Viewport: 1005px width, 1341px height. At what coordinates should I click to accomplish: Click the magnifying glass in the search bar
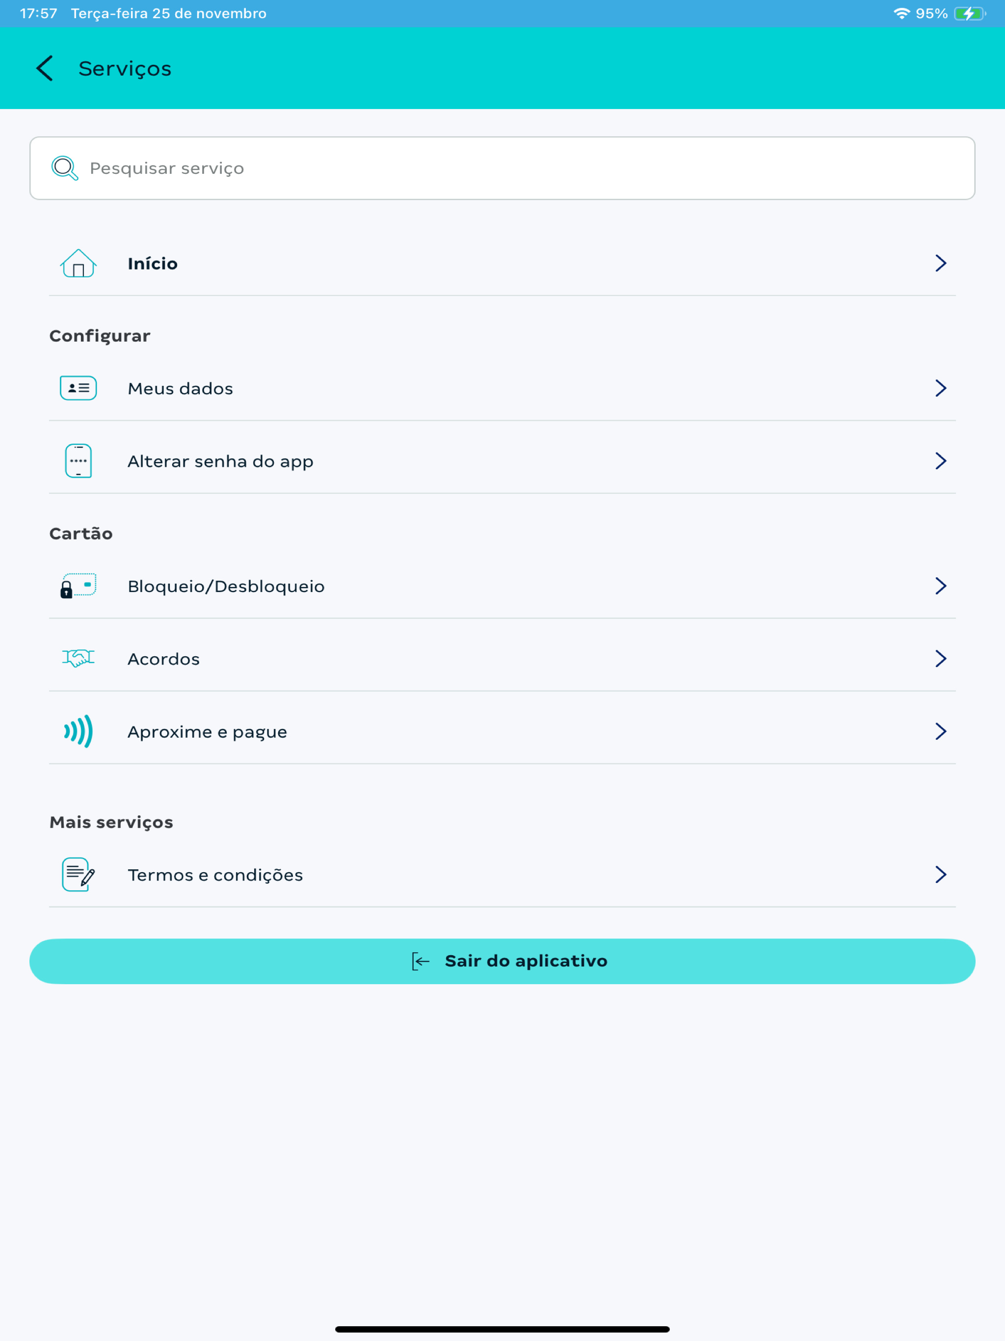(x=64, y=168)
